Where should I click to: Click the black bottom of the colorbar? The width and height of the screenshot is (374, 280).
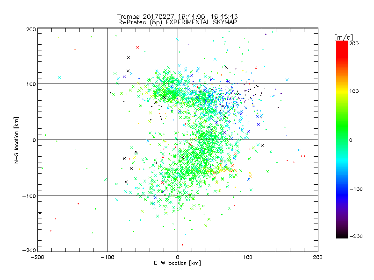click(342, 235)
